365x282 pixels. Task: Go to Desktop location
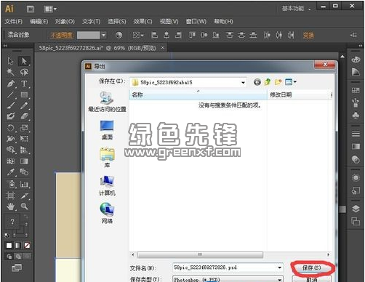[107, 130]
